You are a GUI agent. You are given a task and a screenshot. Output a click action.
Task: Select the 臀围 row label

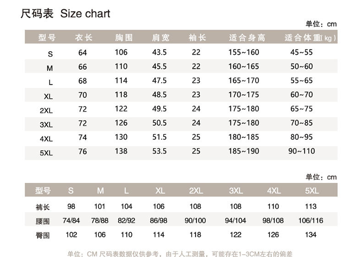[x=43, y=235]
